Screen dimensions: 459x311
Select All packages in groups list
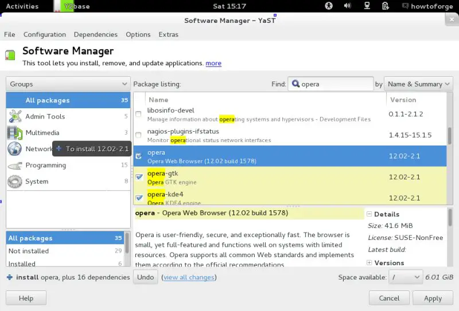click(x=68, y=100)
